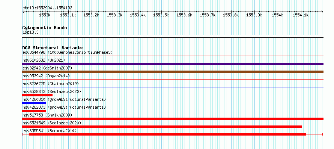Viewport: 334px width, 149px height.
Task: Click the 1553.5k ruler mark
Action: click(x=161, y=15)
